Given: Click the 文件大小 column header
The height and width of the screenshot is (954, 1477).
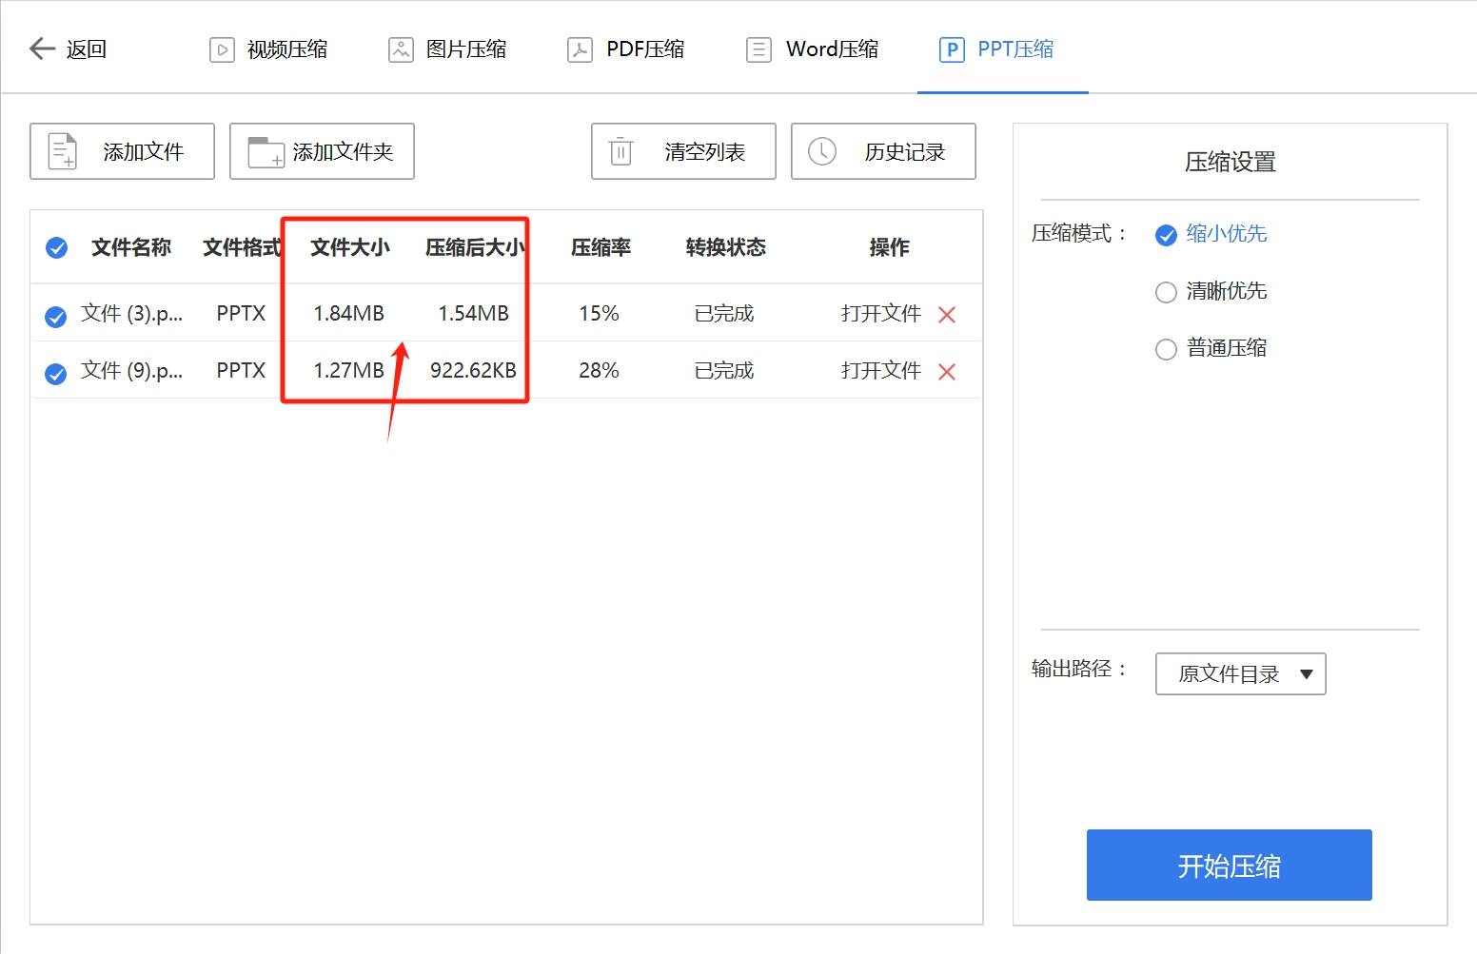Looking at the screenshot, I should pyautogui.click(x=350, y=247).
